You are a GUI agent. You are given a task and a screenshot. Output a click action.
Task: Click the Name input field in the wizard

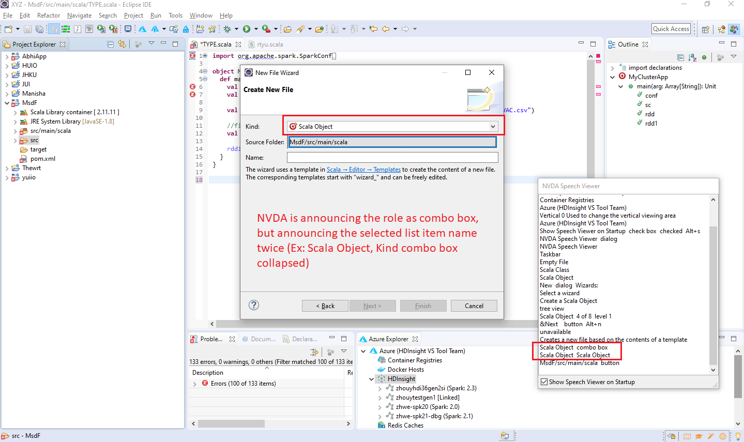392,157
